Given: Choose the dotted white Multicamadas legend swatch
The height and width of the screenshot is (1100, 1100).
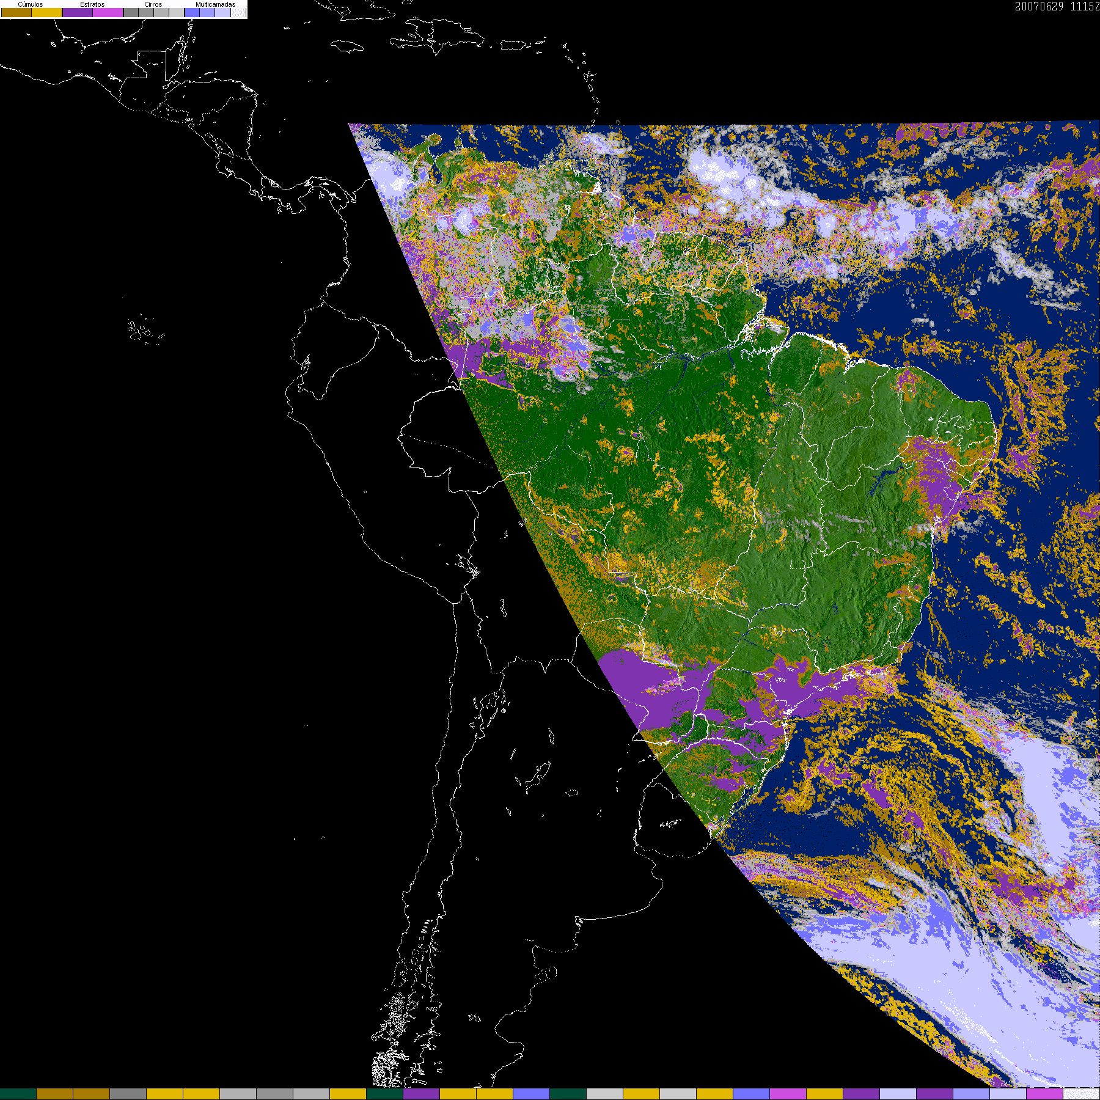Looking at the screenshot, I should point(238,12).
